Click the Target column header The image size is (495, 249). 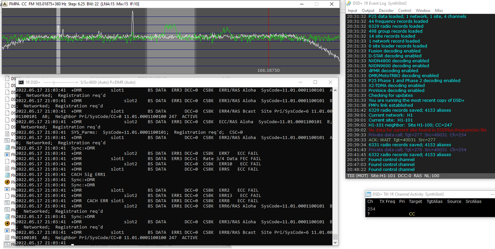pos(415,202)
